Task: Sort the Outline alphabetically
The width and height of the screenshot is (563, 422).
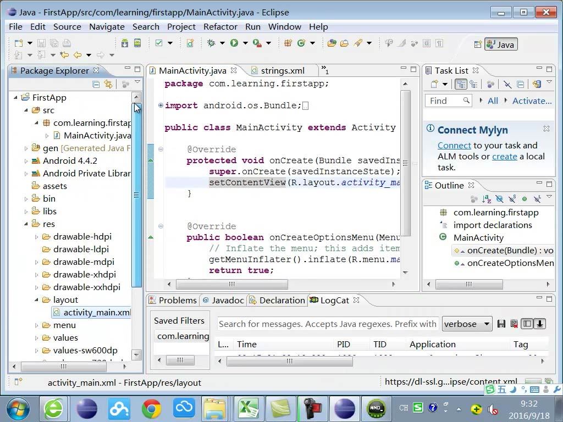Action: (x=487, y=199)
